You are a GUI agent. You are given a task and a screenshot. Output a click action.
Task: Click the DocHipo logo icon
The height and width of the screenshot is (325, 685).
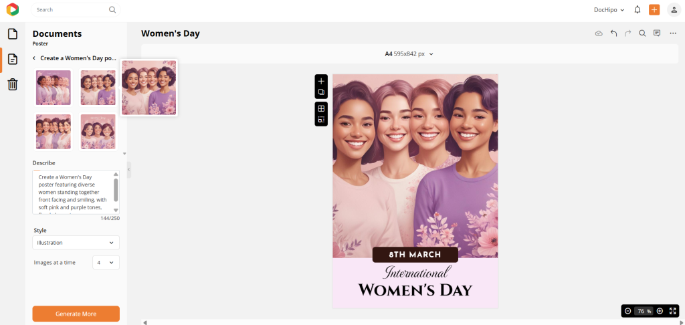[x=13, y=9]
